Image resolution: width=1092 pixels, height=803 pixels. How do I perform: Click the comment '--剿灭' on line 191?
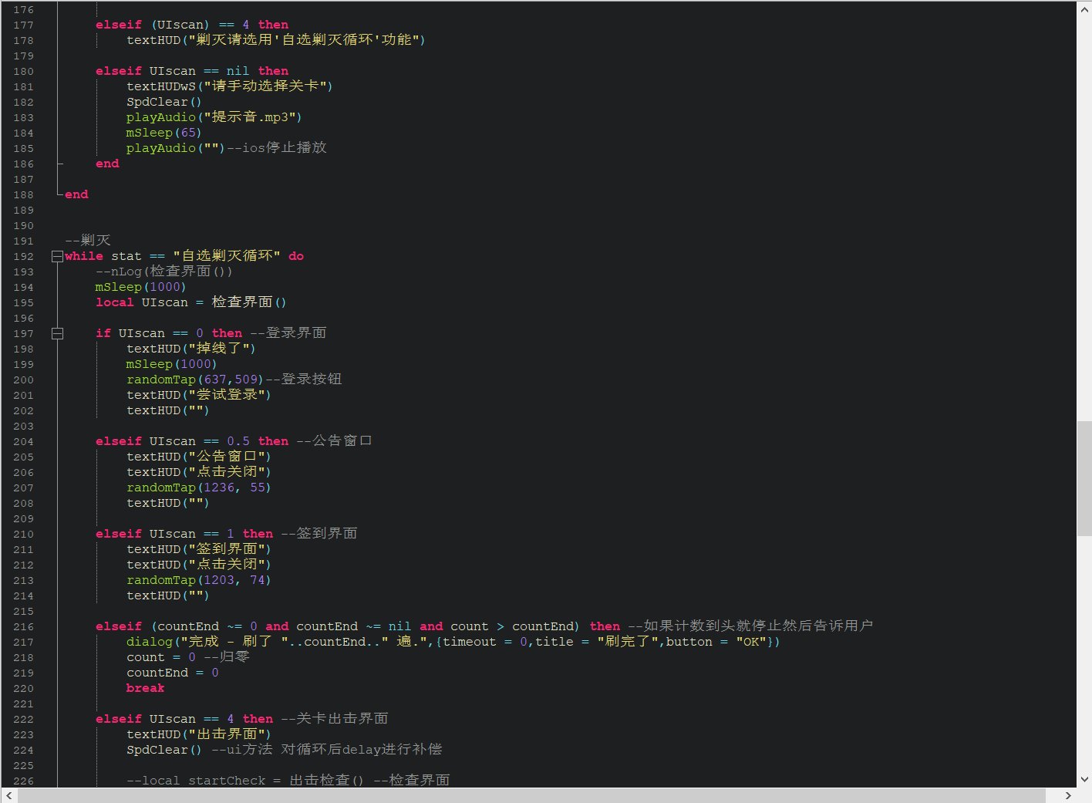(88, 241)
